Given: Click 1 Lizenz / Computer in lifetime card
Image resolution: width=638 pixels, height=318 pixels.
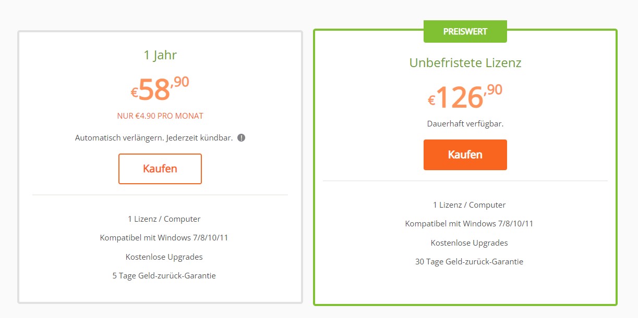Looking at the screenshot, I should [469, 205].
